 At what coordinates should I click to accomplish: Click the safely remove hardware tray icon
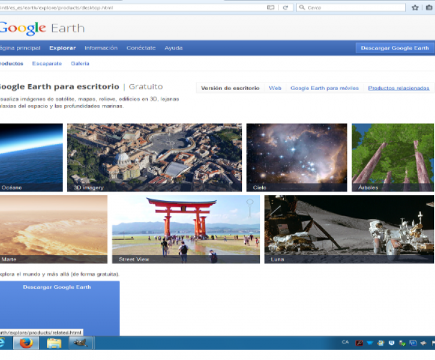point(403,343)
